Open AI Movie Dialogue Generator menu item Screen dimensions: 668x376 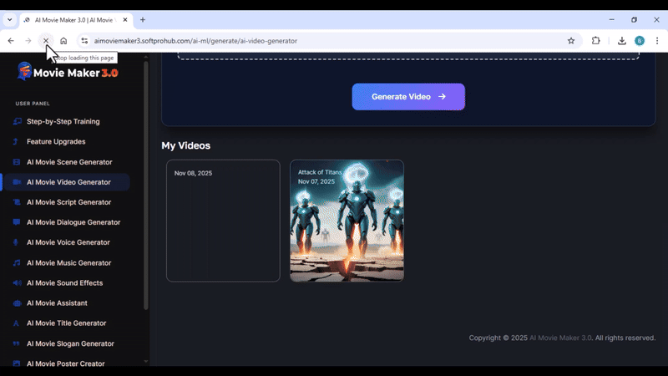point(73,222)
